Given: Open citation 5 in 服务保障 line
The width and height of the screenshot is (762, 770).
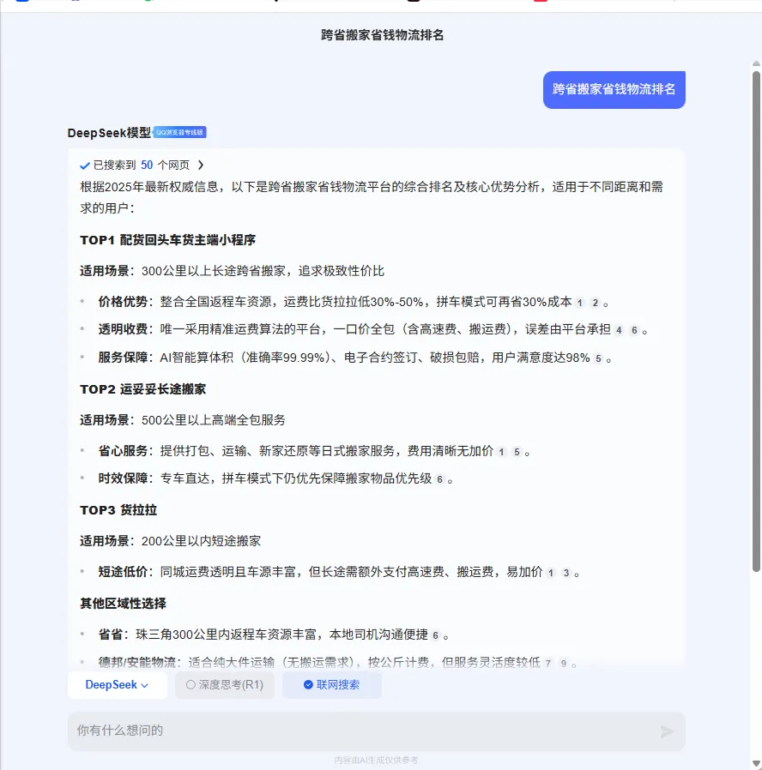Looking at the screenshot, I should point(598,358).
